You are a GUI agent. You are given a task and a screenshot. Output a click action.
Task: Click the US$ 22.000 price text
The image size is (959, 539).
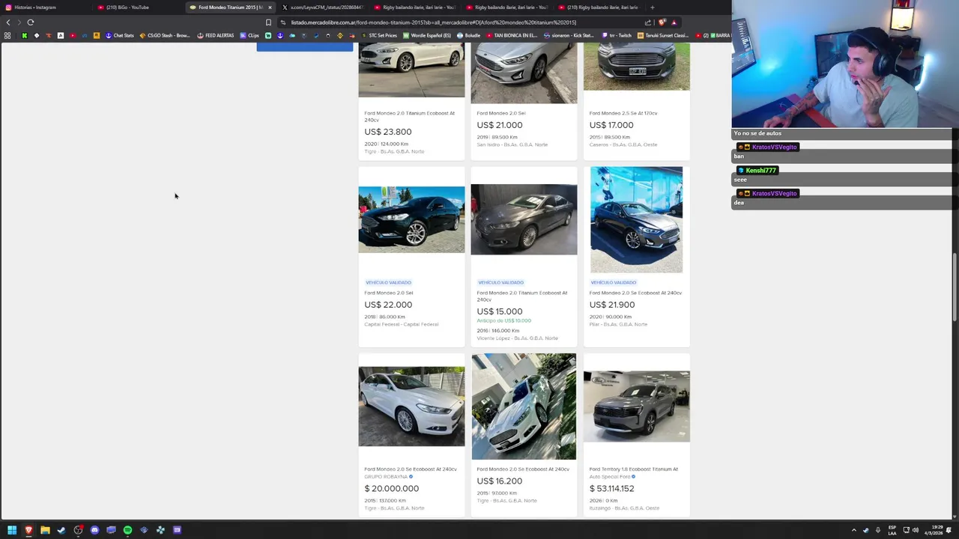tap(388, 305)
